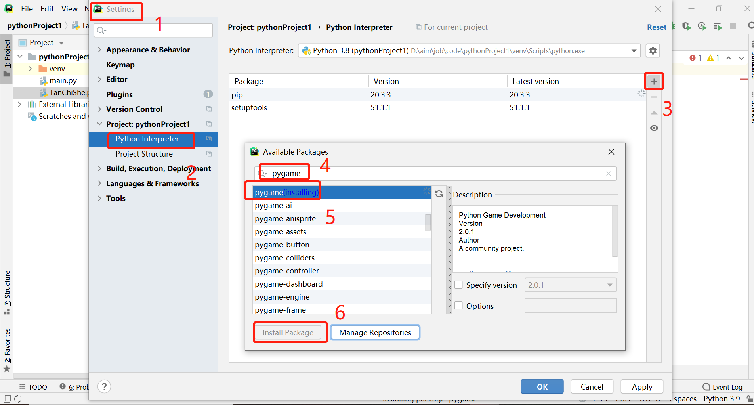Click the plus icon to add package

(654, 82)
